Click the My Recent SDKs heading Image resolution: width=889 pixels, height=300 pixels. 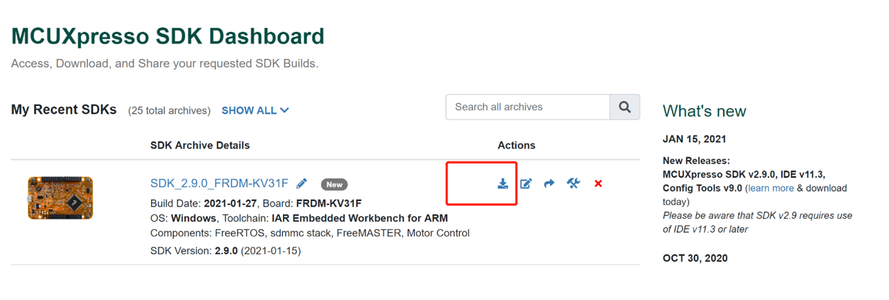[x=64, y=109]
